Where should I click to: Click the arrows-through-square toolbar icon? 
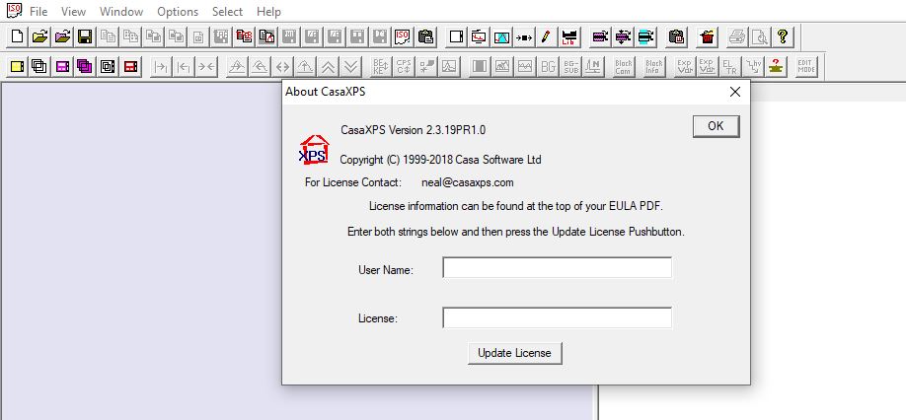(x=524, y=36)
